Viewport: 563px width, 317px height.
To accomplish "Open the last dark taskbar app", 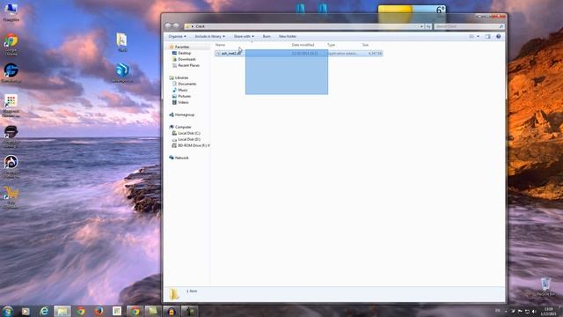I will 190,311.
